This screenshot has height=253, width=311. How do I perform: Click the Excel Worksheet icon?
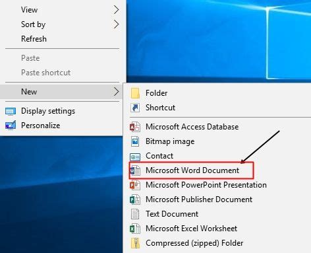135,229
